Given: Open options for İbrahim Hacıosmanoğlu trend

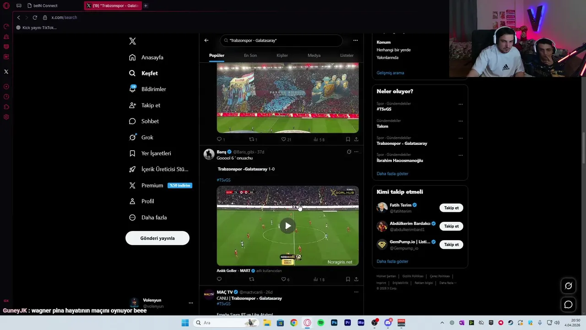Looking at the screenshot, I should [x=461, y=155].
